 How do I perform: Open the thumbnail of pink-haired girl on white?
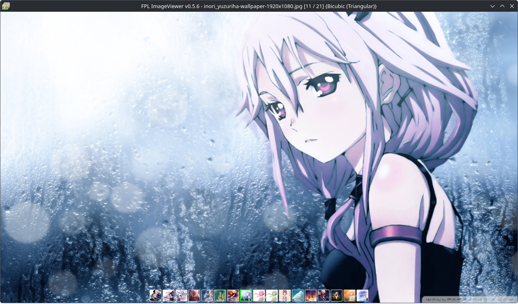point(259,296)
